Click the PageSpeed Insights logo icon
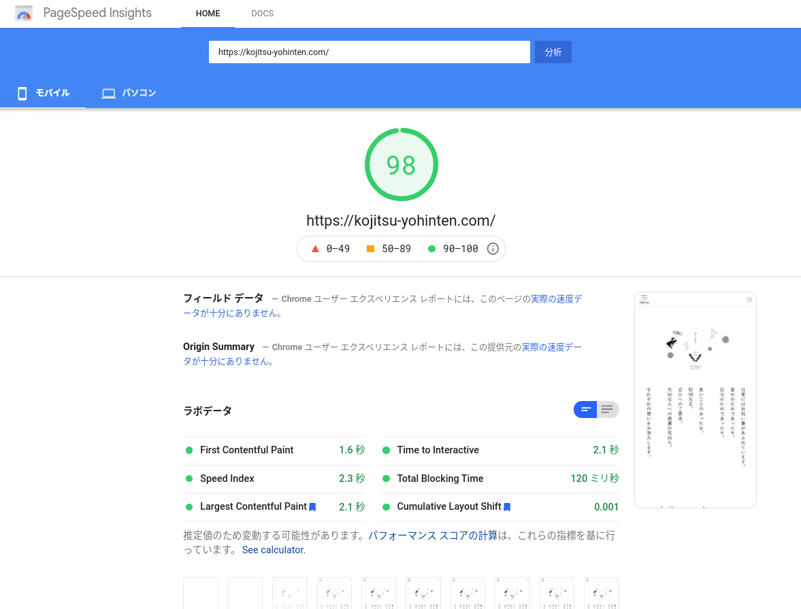 (x=24, y=14)
